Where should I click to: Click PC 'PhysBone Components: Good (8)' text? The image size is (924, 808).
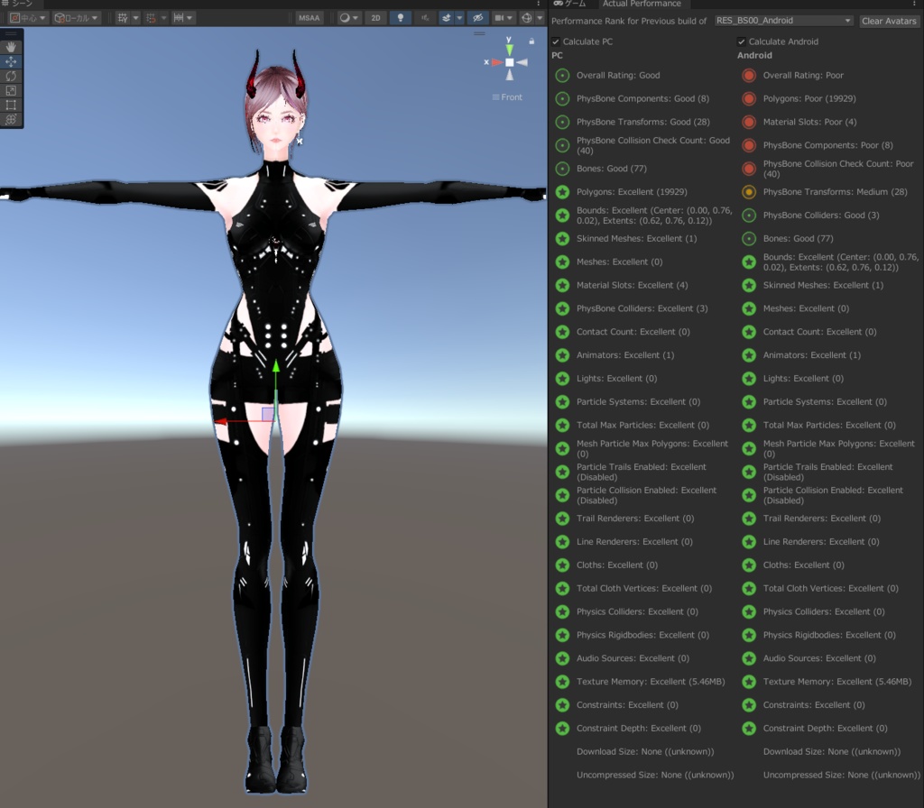click(642, 98)
